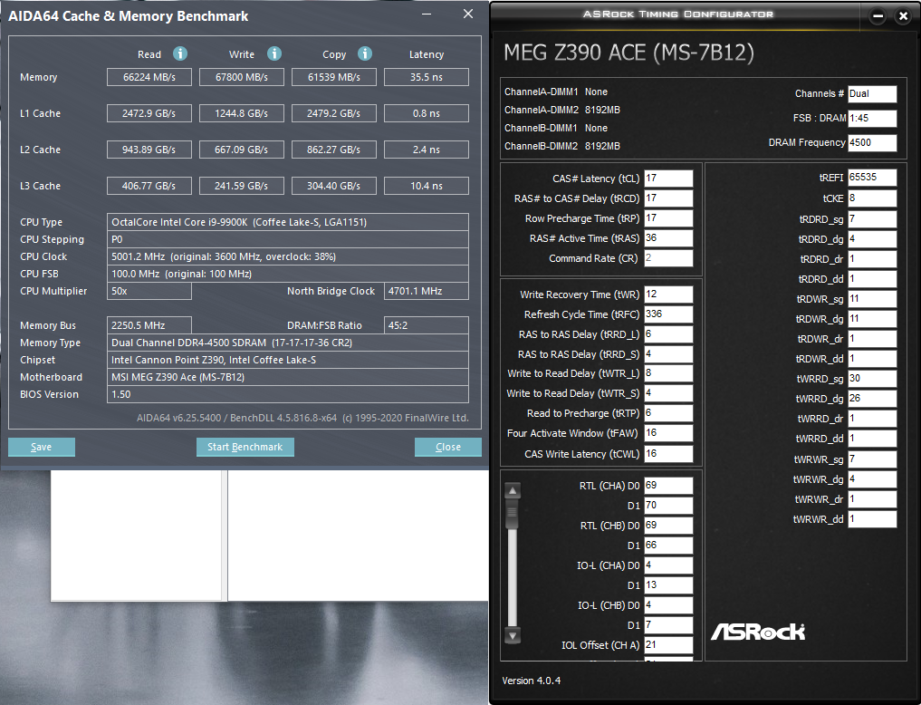Viewport: 921px width, 705px height.
Task: Click the BIOS Version 1.50 field
Action: pos(288,394)
